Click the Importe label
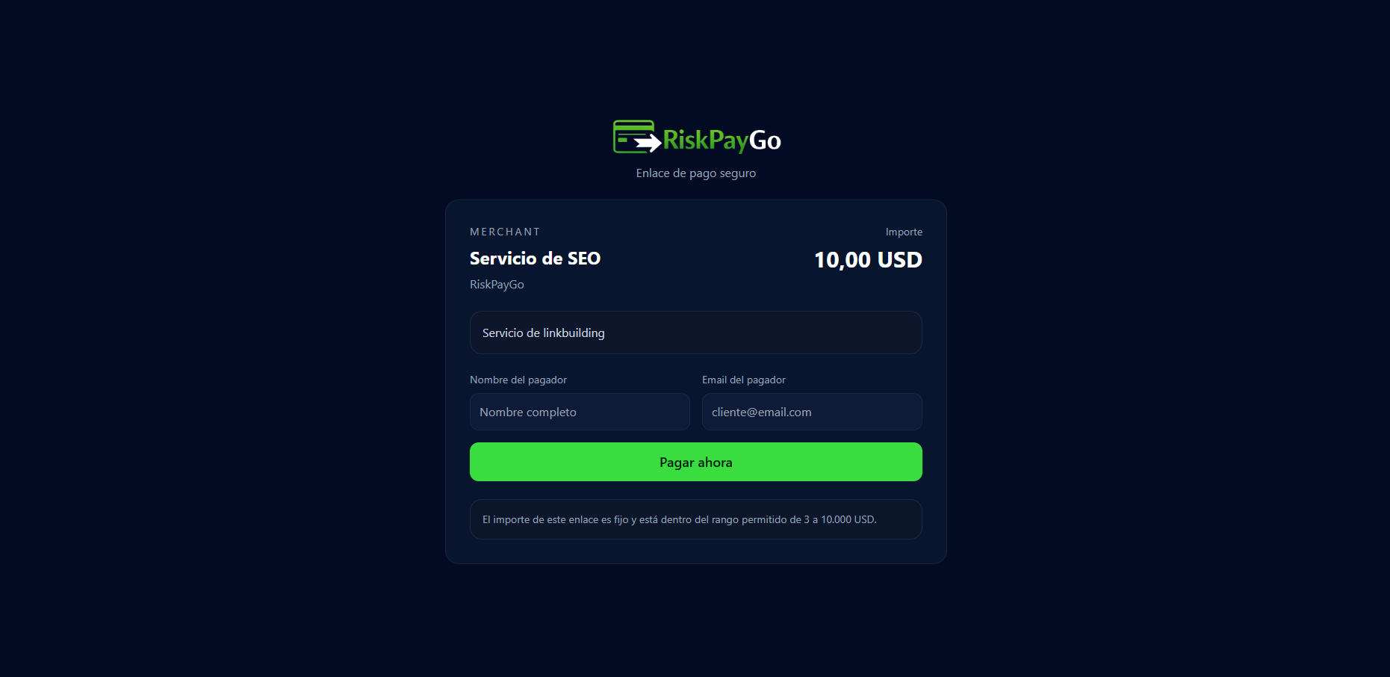Screen dimensions: 1390x677 point(904,232)
